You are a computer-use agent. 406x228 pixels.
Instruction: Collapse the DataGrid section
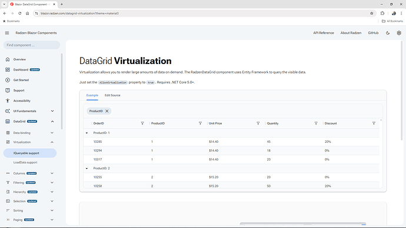52,121
